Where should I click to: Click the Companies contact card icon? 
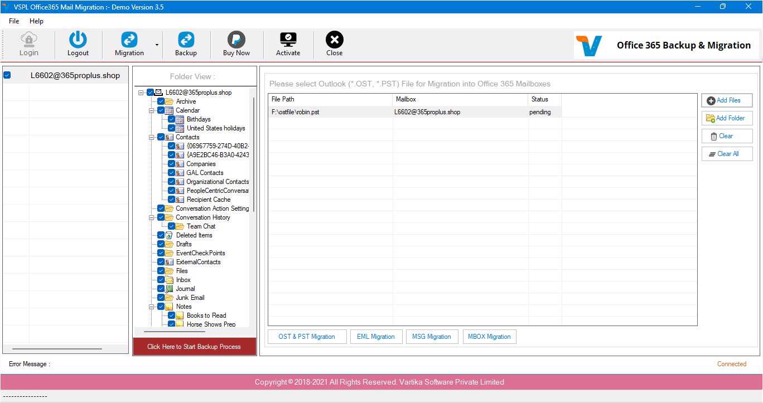(180, 164)
